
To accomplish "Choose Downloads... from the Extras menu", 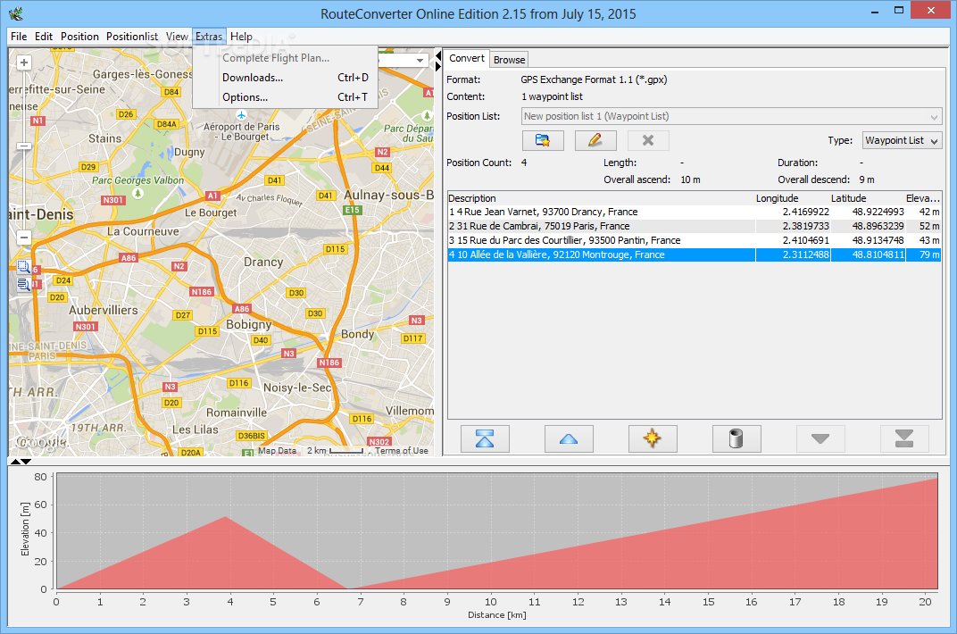I will 285,78.
